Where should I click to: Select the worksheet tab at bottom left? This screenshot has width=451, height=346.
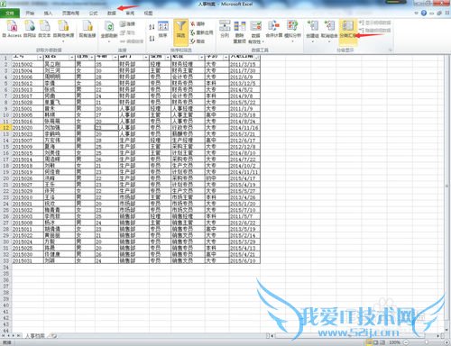pyautogui.click(x=34, y=336)
